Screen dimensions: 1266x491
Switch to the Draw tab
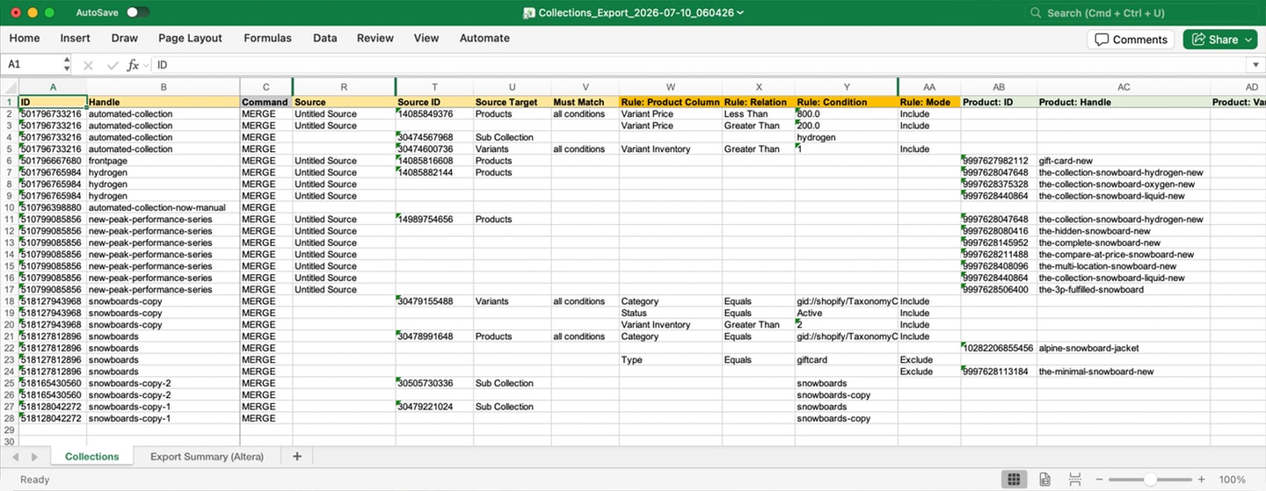point(125,38)
